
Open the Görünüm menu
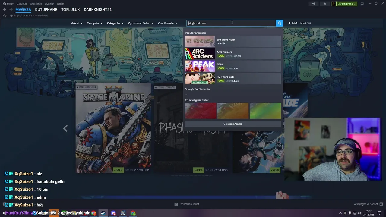click(x=22, y=4)
